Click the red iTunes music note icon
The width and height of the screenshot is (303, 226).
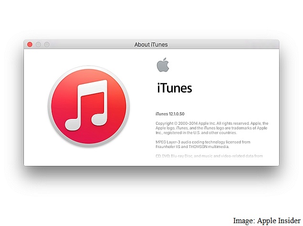click(x=89, y=106)
